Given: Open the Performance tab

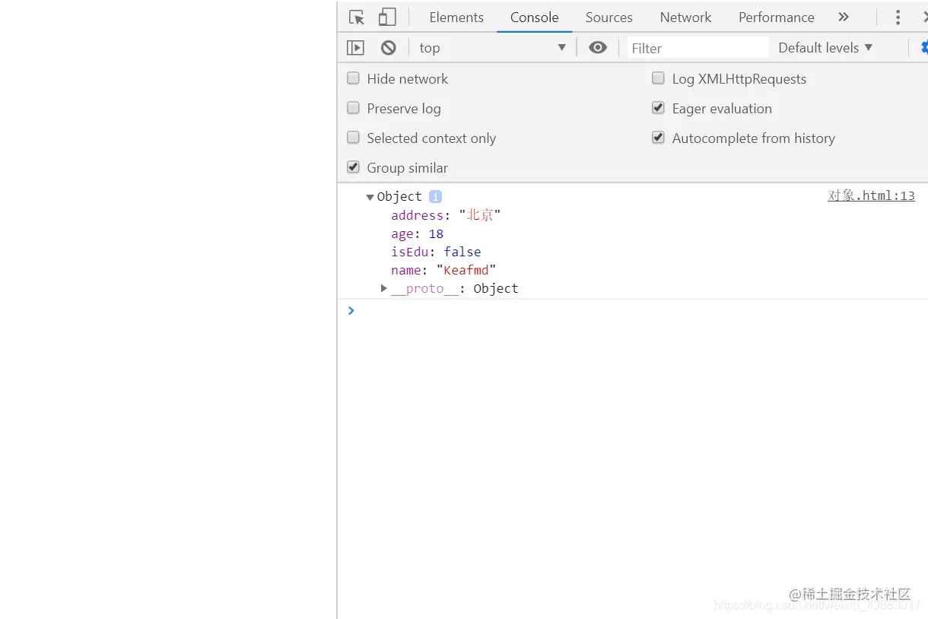Looking at the screenshot, I should pyautogui.click(x=776, y=17).
